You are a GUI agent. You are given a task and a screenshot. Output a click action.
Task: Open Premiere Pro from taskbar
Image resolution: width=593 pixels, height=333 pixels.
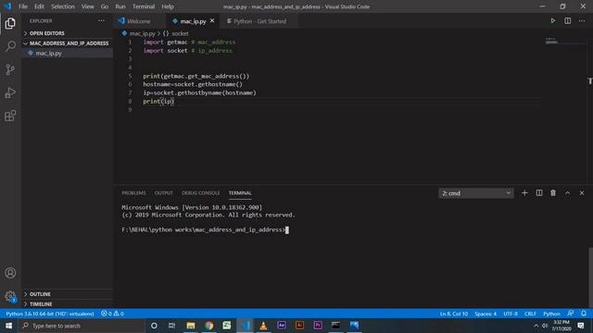tap(318, 326)
